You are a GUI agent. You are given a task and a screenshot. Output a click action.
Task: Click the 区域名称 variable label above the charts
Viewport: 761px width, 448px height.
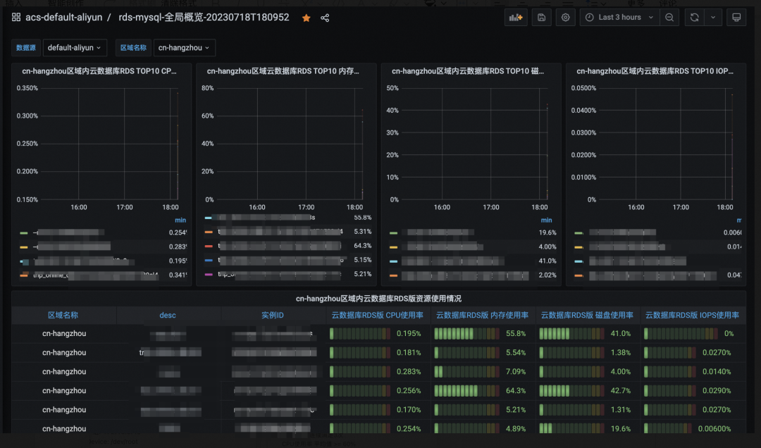(133, 48)
